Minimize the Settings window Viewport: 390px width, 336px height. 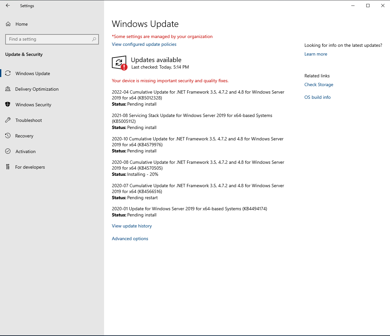point(353,6)
